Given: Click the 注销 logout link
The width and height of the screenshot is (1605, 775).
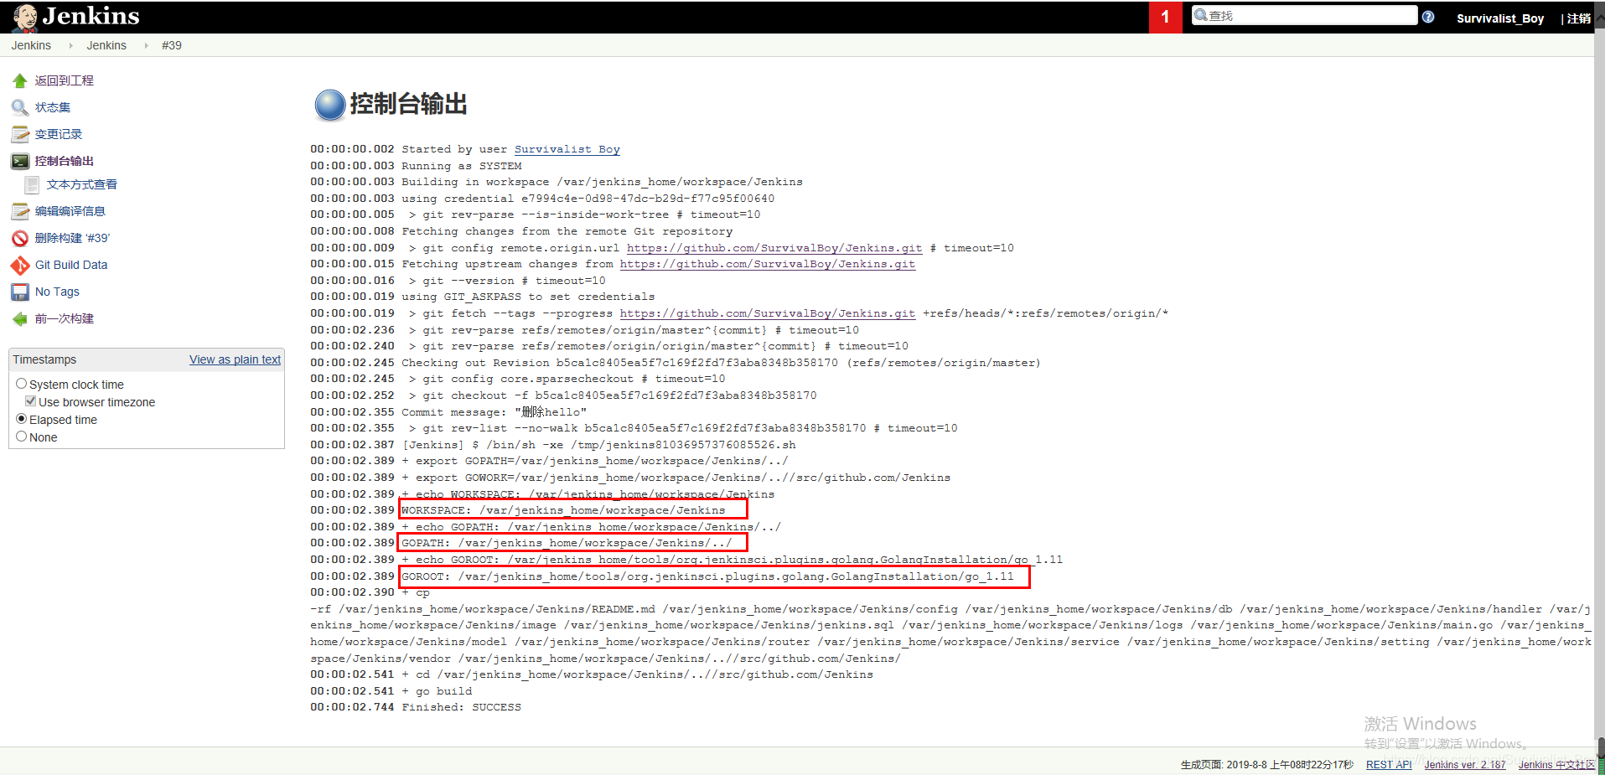Looking at the screenshot, I should tap(1579, 18).
